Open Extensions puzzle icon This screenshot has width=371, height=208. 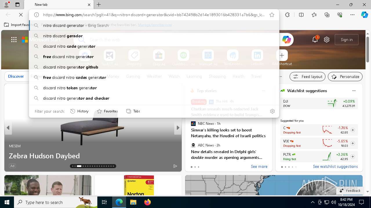287,15
